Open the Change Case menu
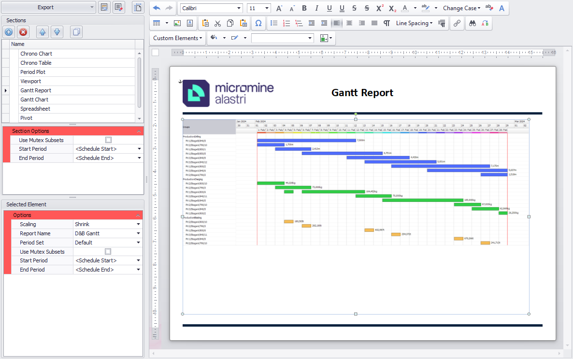Viewport: 573px width, 359px height. pos(461,8)
